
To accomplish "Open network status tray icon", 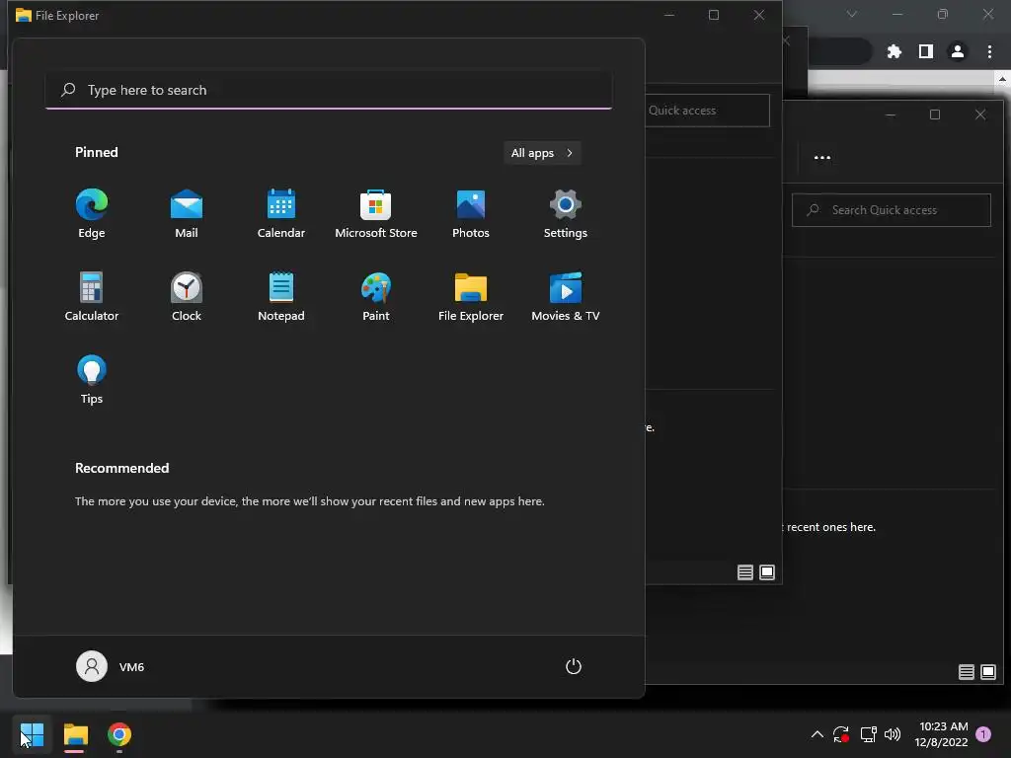I will click(x=868, y=734).
